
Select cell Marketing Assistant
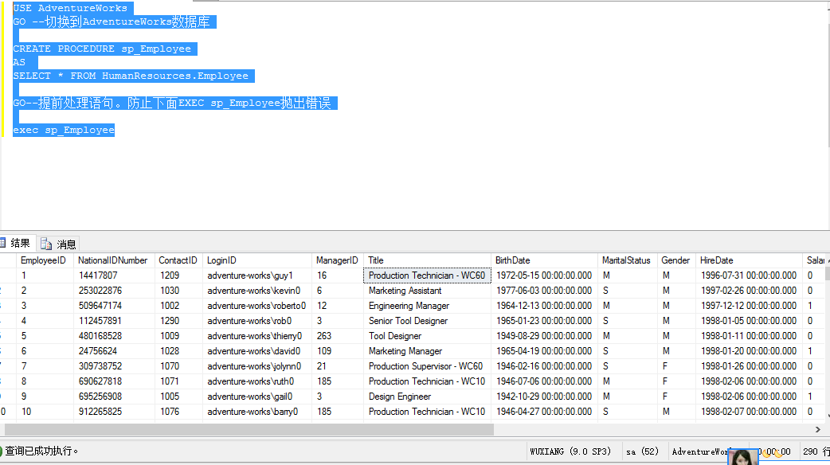click(427, 291)
